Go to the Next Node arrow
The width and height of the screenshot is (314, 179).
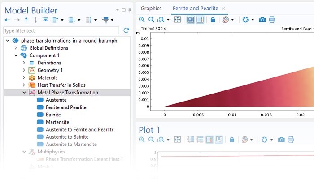(x=17, y=20)
